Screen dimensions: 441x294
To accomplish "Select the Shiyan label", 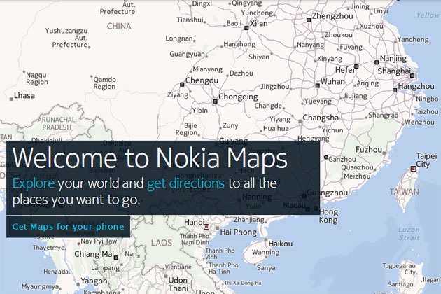I will [259, 57].
